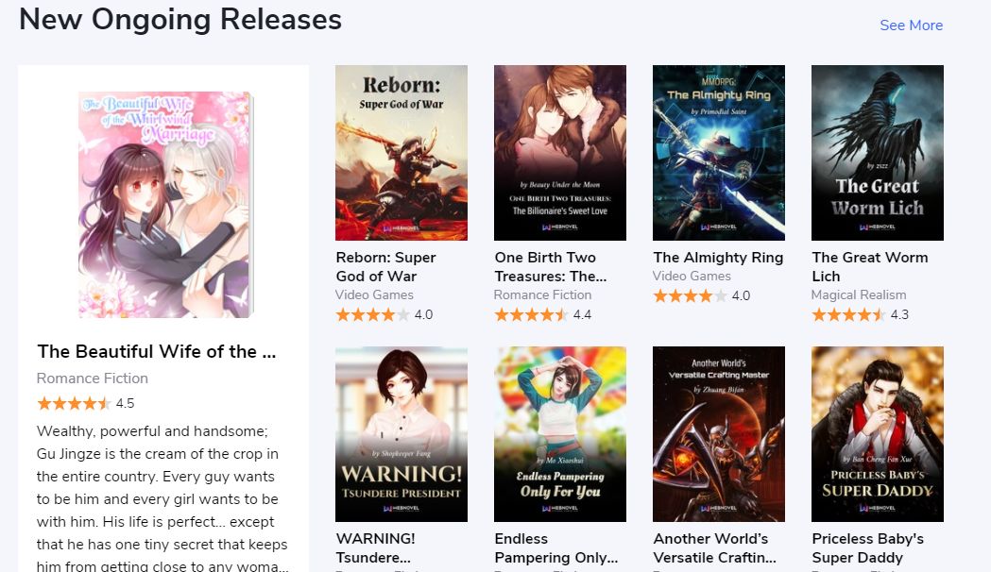Click The Great Worm Lich cover
991x572 pixels.
[878, 153]
